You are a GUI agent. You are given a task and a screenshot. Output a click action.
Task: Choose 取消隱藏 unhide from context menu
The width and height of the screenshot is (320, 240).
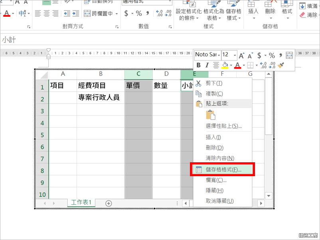tap(223, 201)
